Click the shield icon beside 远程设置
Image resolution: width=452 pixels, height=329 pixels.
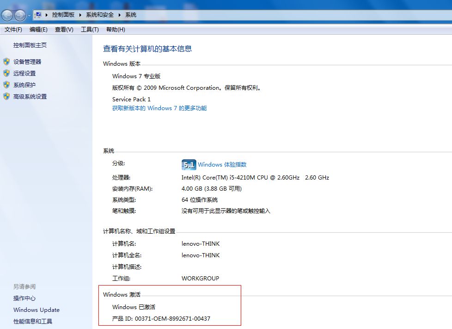click(x=6, y=73)
